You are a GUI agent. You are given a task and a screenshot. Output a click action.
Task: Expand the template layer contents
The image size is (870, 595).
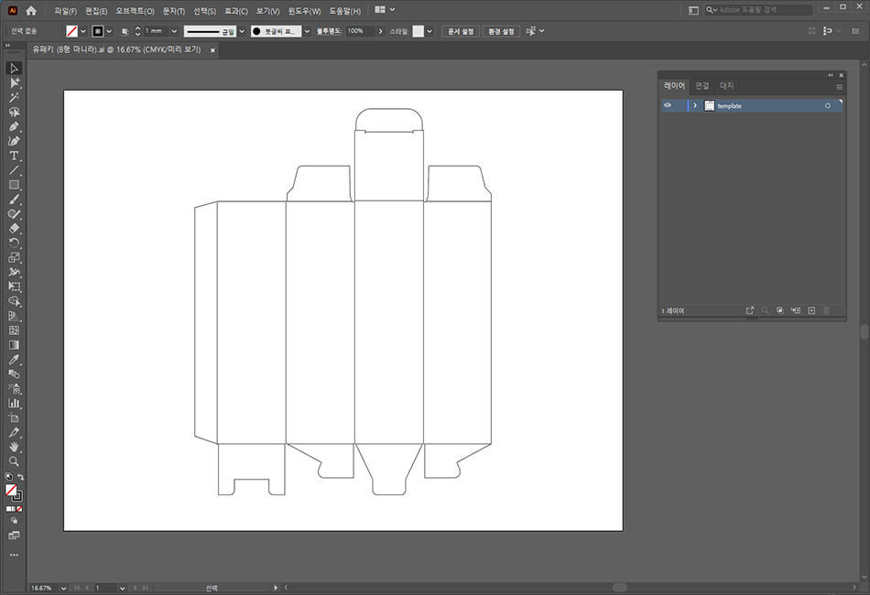(695, 105)
